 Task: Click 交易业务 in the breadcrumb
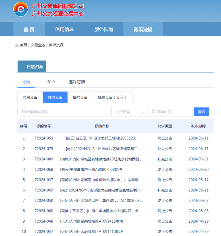(38, 45)
